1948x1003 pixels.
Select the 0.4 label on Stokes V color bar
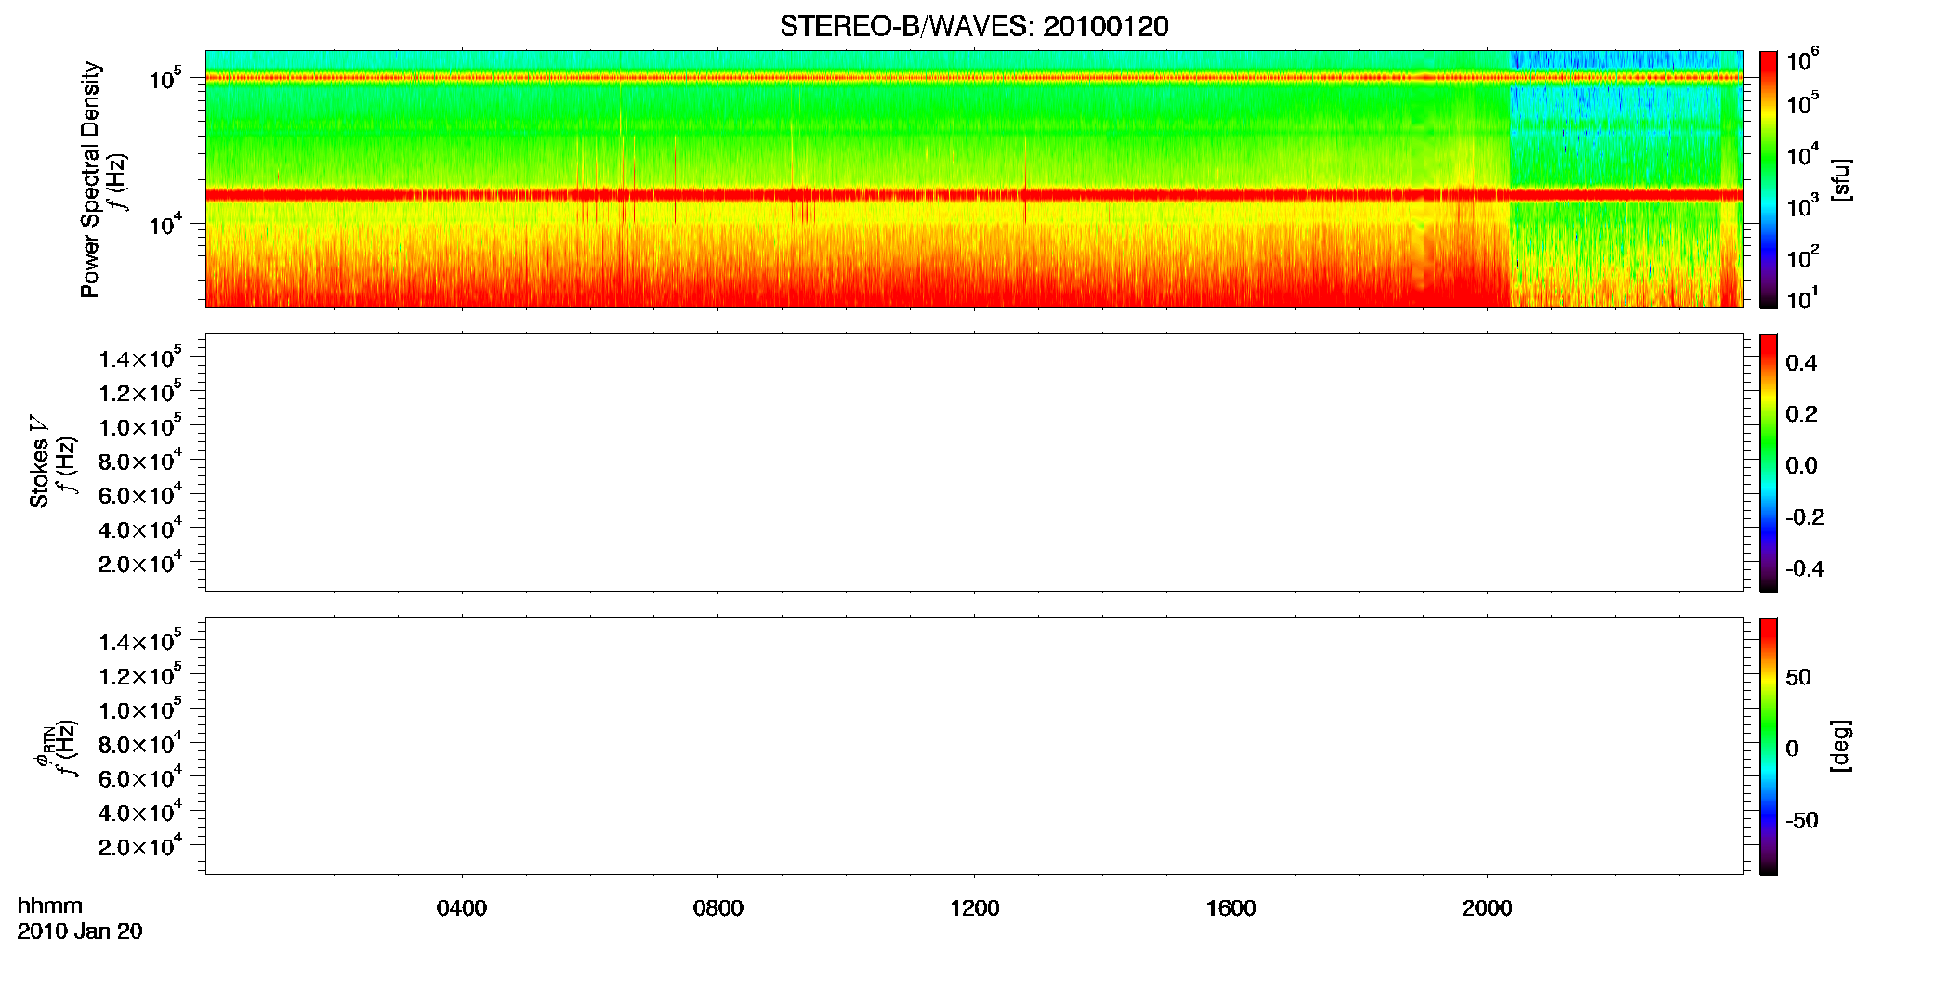point(1801,363)
